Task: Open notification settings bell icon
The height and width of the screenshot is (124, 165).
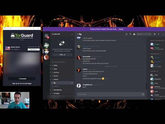Action: [x=126, y=34]
